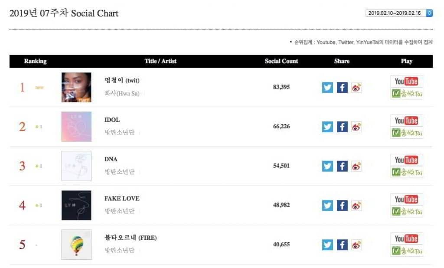Share 멍청이 (twit) on Weibo
This screenshot has height=268, width=444.
[x=356, y=87]
